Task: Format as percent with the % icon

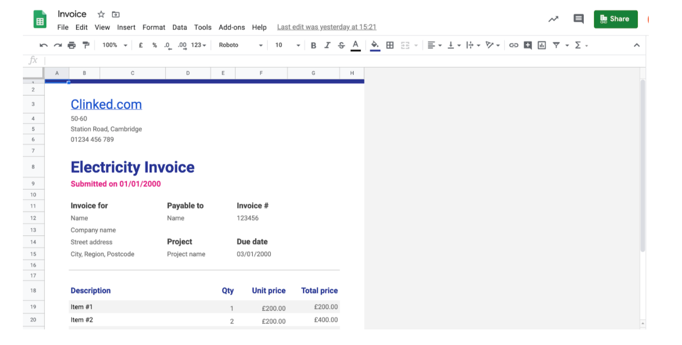Action: [154, 45]
